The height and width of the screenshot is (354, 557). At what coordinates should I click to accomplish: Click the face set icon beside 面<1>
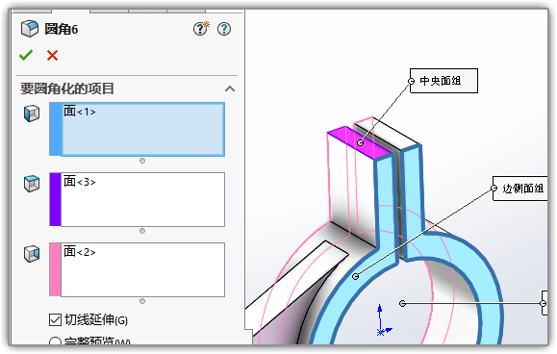pyautogui.click(x=32, y=114)
